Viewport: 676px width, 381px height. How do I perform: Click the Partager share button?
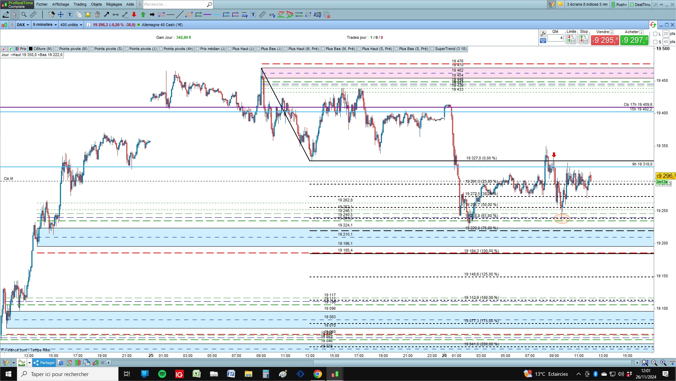[44, 363]
